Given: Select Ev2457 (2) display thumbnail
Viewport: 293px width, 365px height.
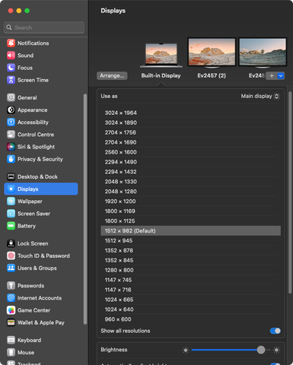Looking at the screenshot, I should pyautogui.click(x=212, y=52).
